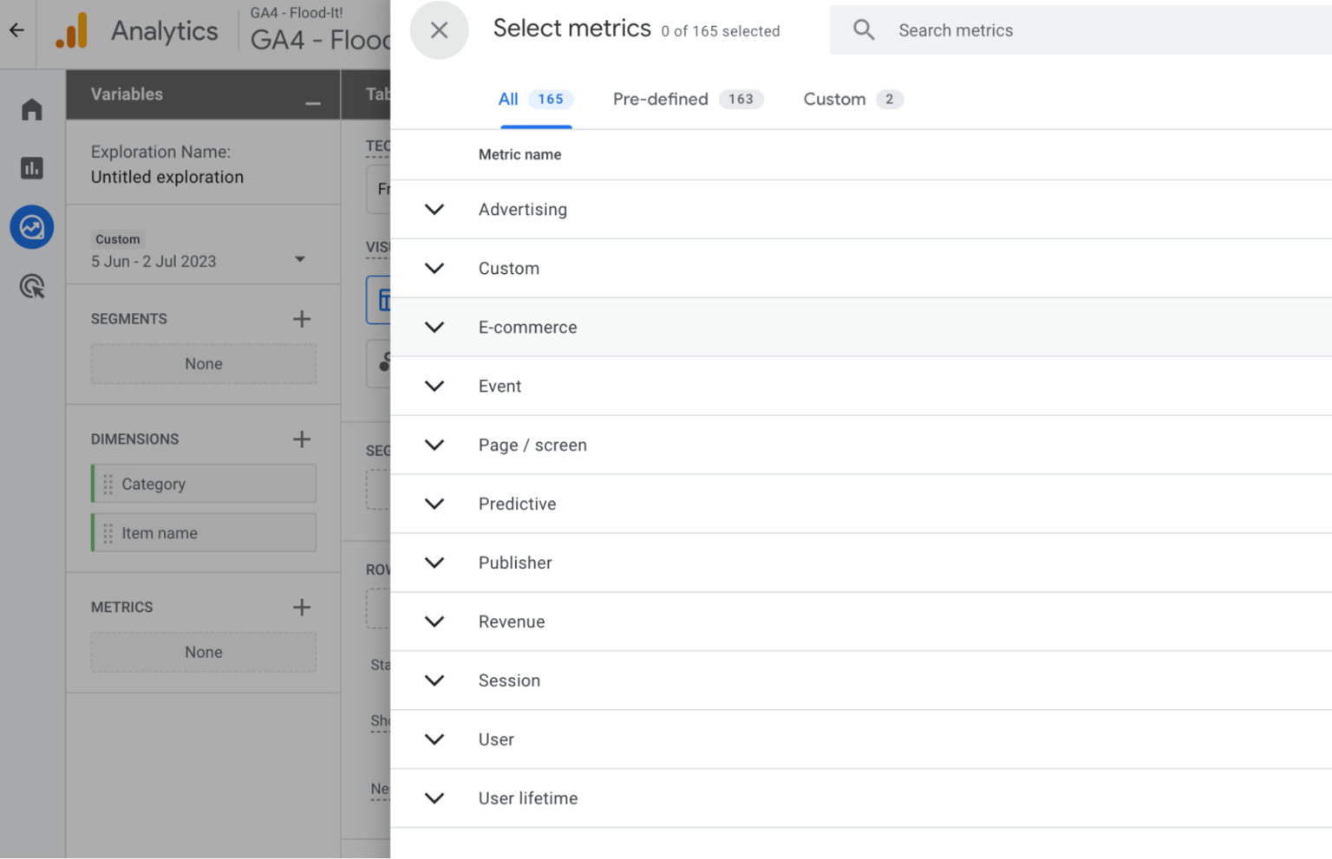Switch to the Pre-defined metrics tab
1332x859 pixels.
pos(661,99)
